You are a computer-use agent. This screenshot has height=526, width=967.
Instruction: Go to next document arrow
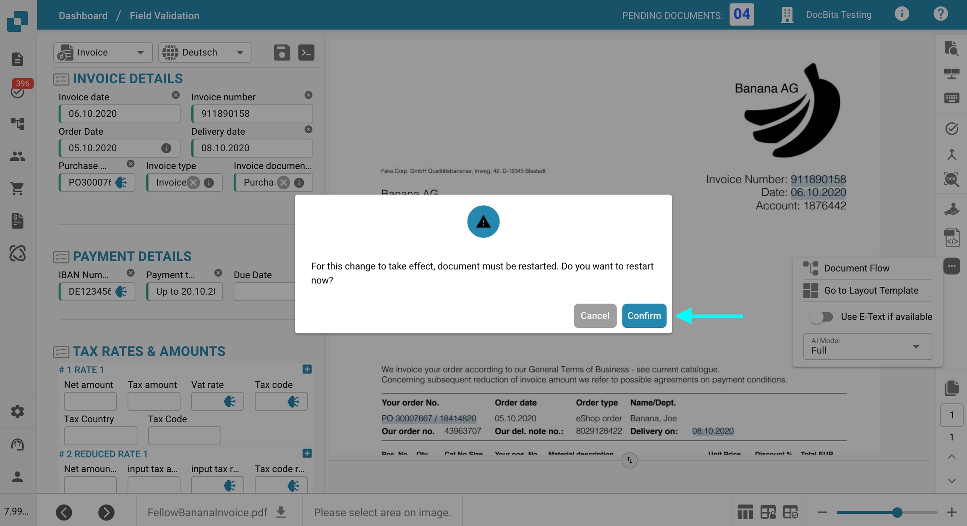106,512
